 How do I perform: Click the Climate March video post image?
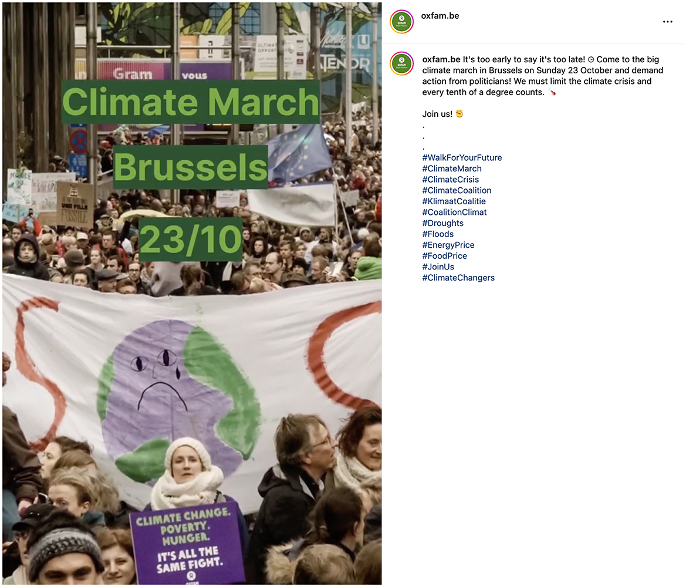[x=192, y=293]
